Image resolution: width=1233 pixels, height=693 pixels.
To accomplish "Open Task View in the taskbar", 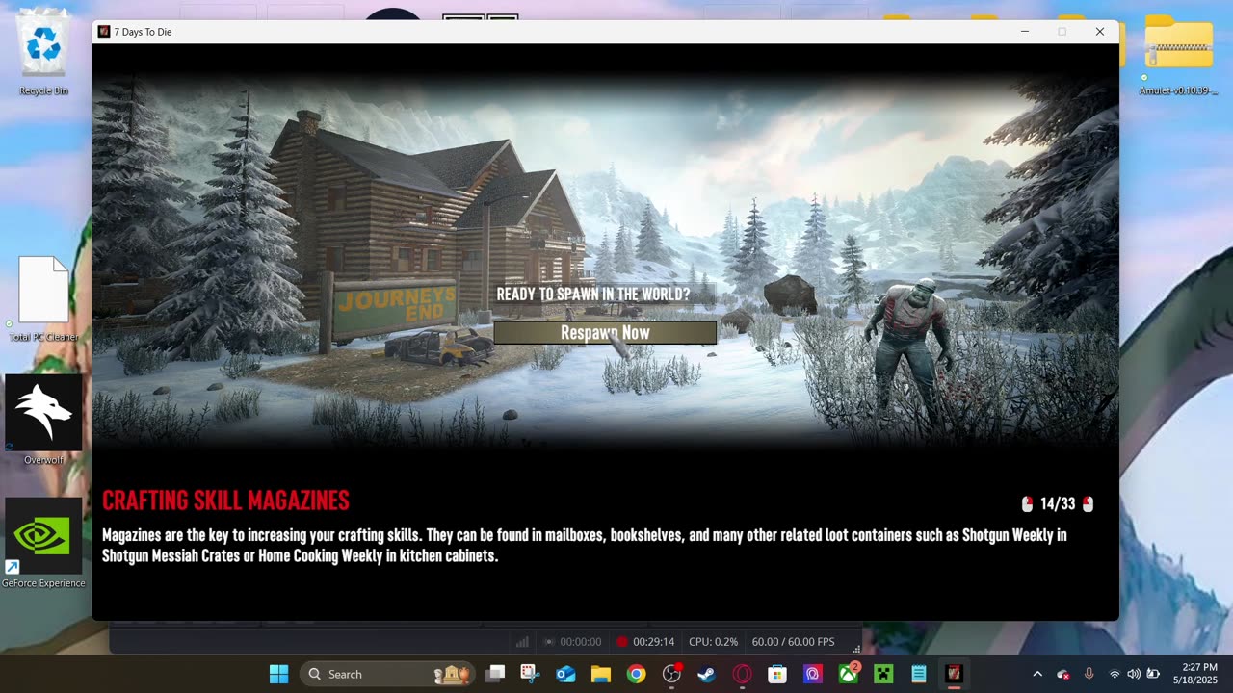I will pyautogui.click(x=495, y=674).
